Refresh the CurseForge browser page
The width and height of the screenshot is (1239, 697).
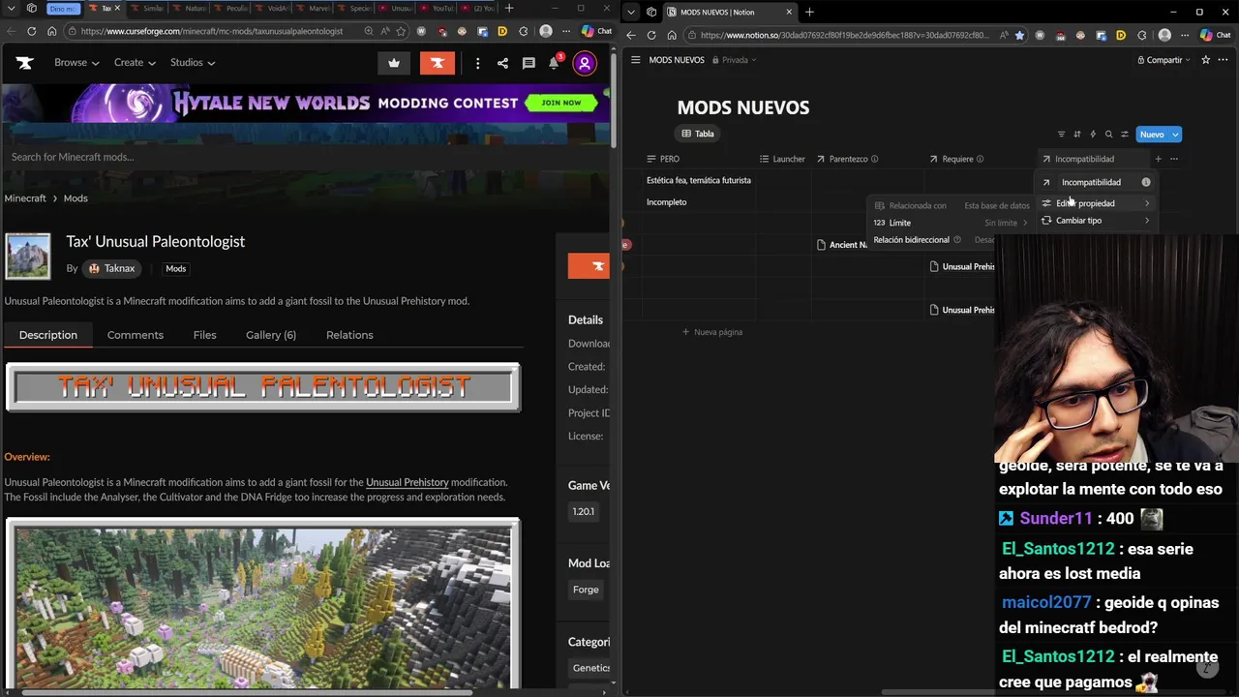click(x=31, y=31)
